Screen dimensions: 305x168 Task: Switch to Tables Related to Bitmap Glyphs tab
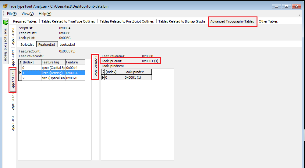pos(182,21)
